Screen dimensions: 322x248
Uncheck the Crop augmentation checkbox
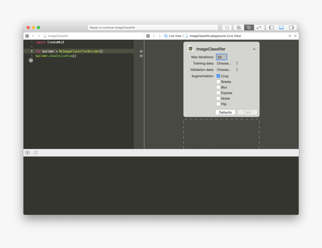coord(218,76)
